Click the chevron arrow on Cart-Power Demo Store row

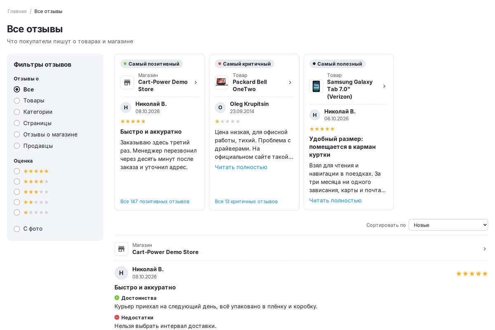click(x=484, y=249)
